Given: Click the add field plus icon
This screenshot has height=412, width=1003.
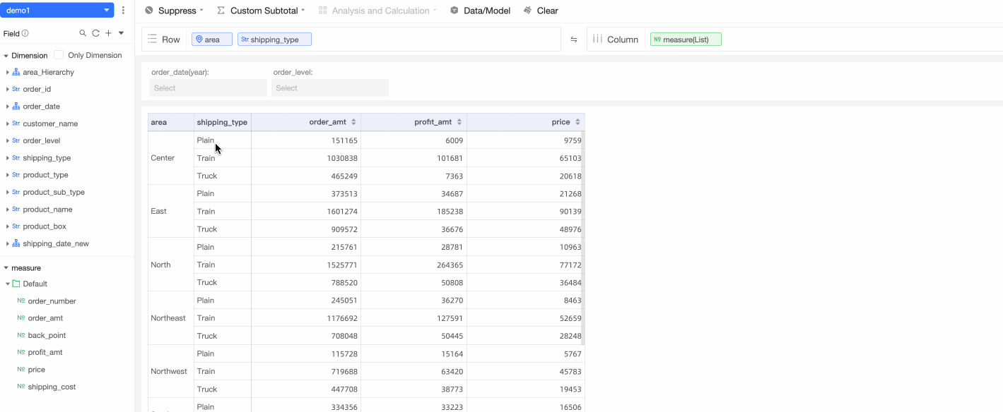Looking at the screenshot, I should click(x=108, y=33).
